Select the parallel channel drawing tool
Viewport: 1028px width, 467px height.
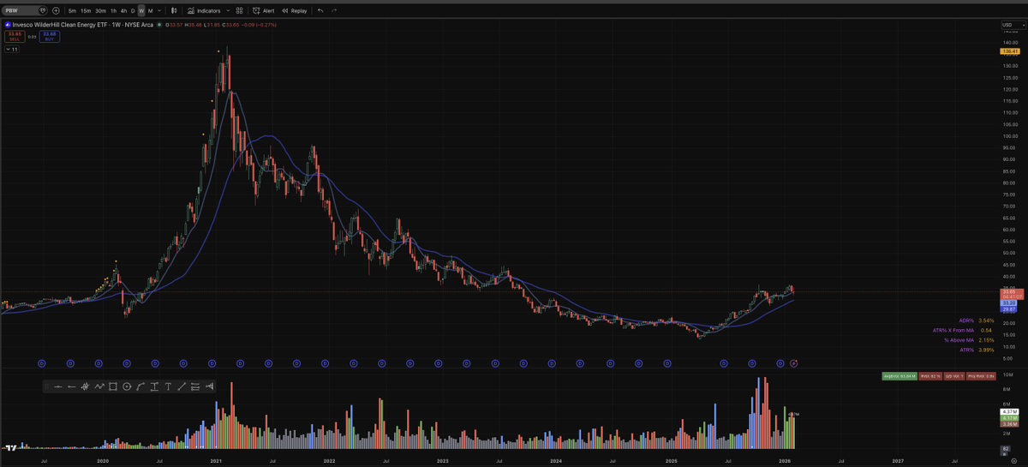click(195, 386)
